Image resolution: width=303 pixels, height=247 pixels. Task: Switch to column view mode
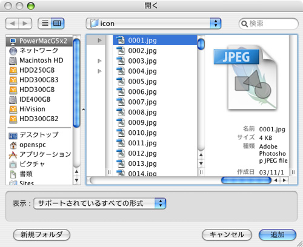tap(58, 24)
